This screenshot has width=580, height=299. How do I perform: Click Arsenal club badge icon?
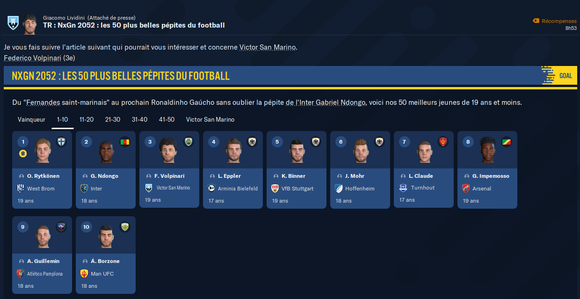point(466,189)
